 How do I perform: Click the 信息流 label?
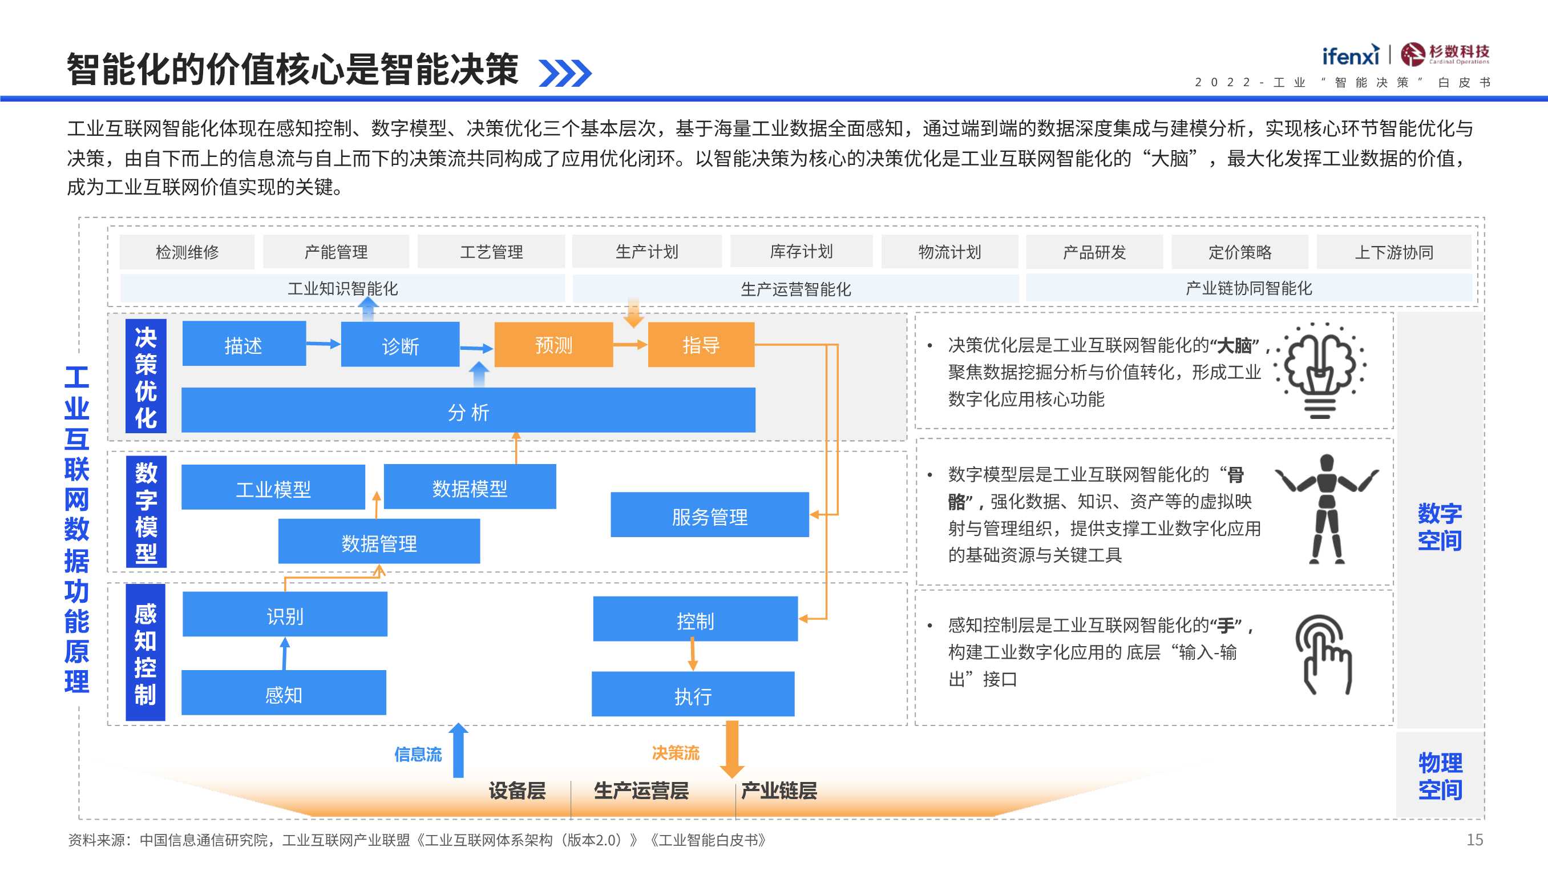418,754
